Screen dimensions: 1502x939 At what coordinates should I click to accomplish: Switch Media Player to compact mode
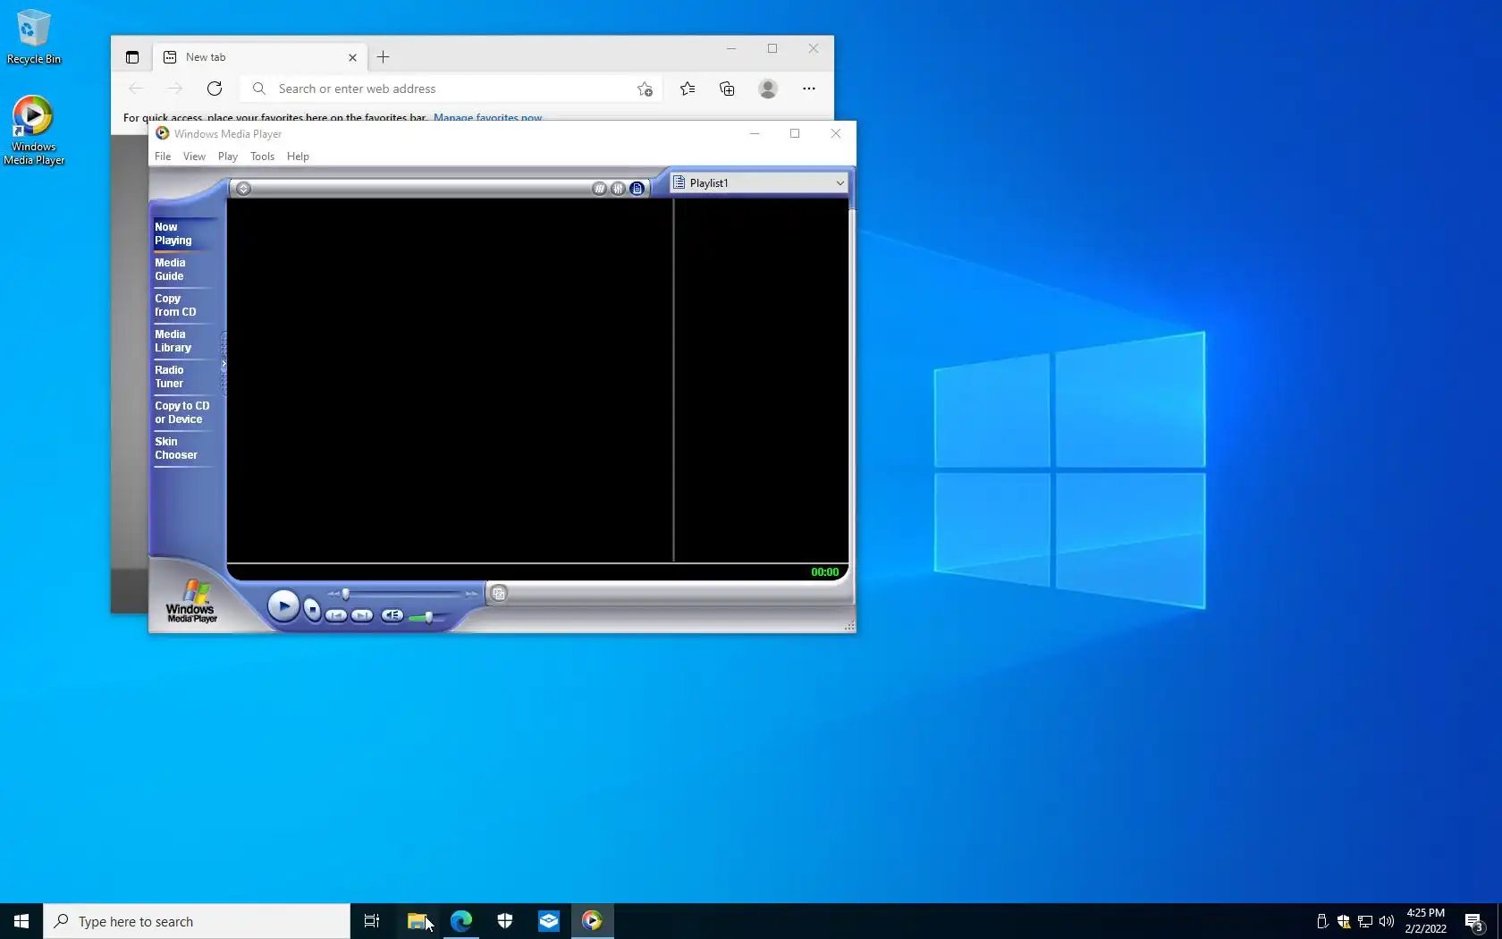coord(499,593)
